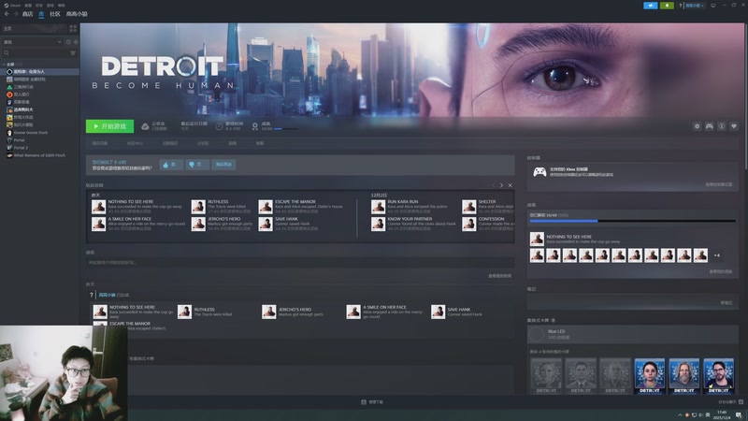Viewport: 748px width, 421px height.
Task: Click the library grid view icon
Action: coord(73,29)
